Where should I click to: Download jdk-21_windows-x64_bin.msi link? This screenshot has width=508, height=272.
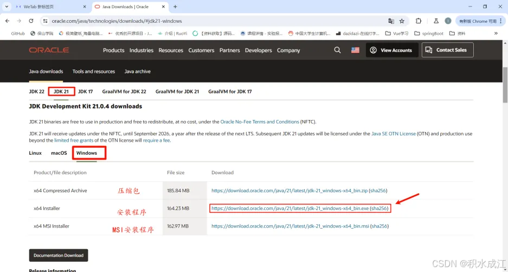click(290, 226)
